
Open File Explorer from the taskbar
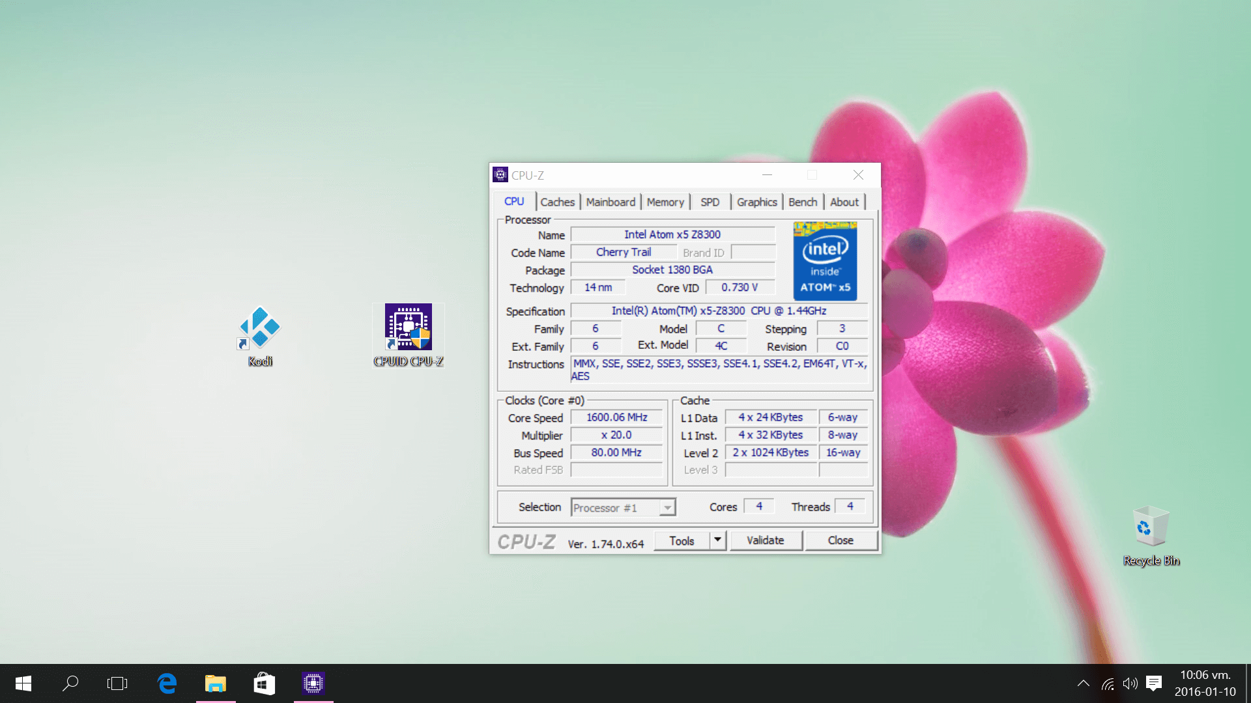click(216, 683)
